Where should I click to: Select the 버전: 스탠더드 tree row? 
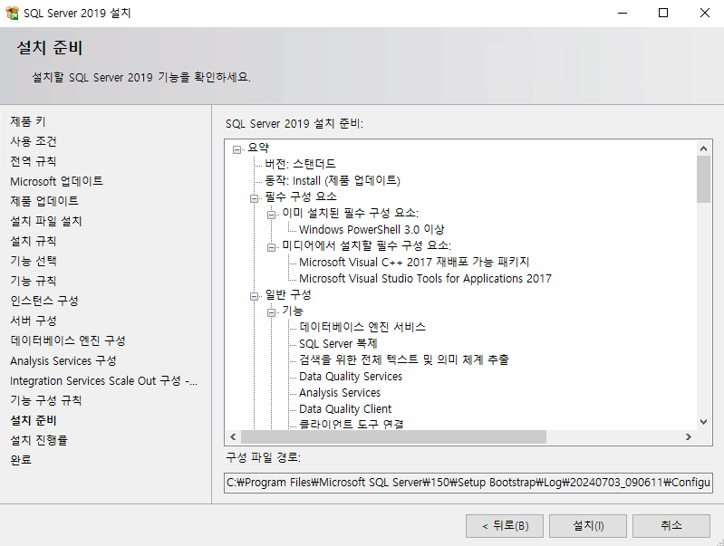pos(300,164)
